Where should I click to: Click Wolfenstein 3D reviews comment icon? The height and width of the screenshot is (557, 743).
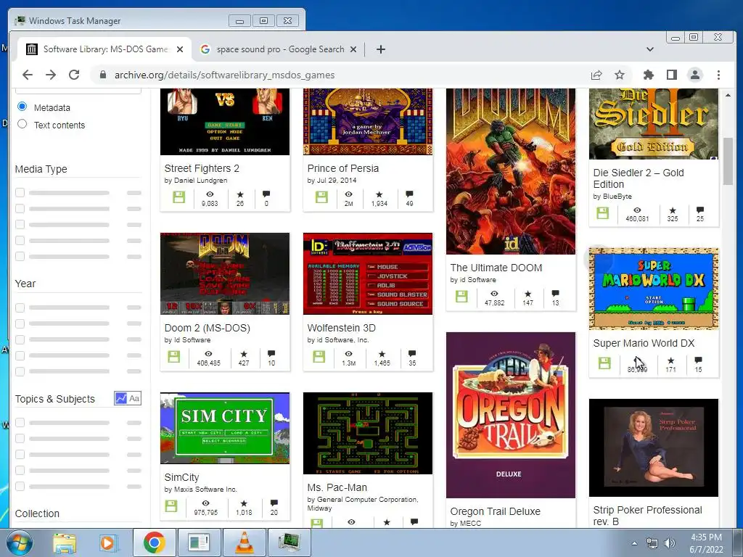tap(412, 353)
